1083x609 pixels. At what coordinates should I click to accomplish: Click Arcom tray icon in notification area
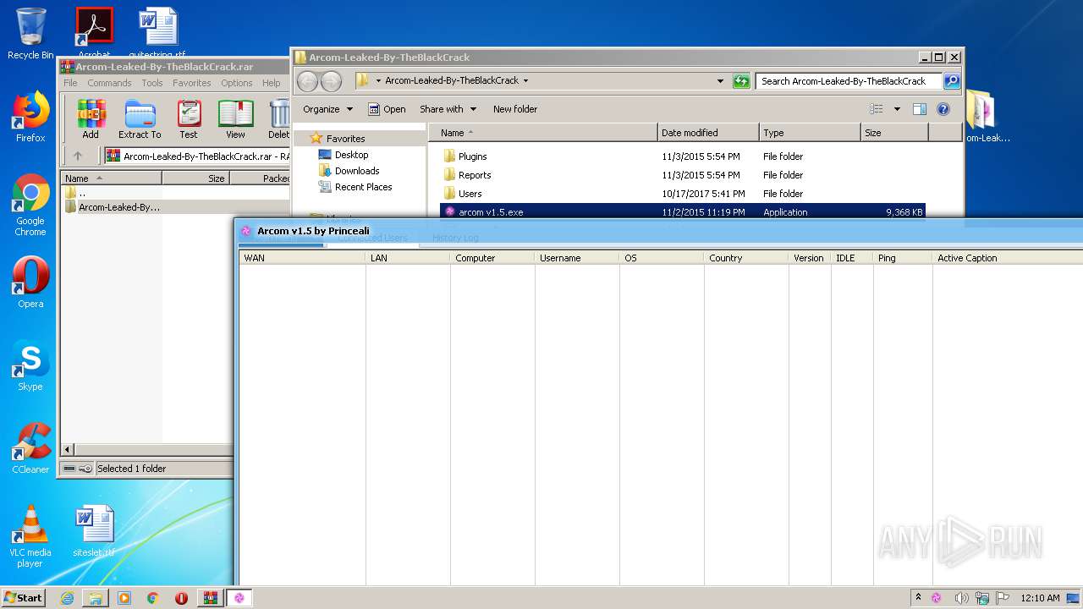(937, 598)
